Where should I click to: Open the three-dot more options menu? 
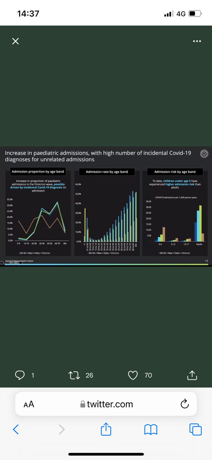point(197,41)
